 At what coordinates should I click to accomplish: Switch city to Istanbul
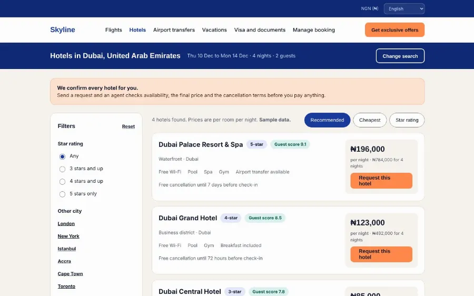click(x=67, y=249)
